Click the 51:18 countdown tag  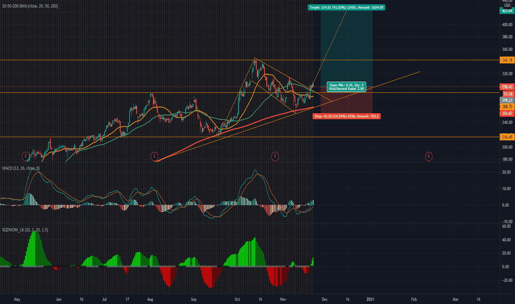pyautogui.click(x=508, y=94)
